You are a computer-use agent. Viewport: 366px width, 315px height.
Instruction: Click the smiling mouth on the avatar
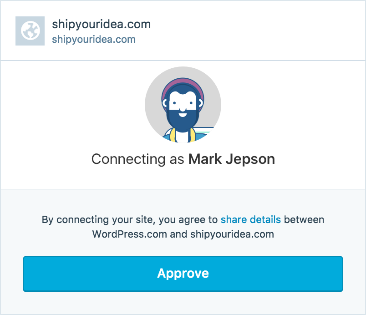[183, 114]
